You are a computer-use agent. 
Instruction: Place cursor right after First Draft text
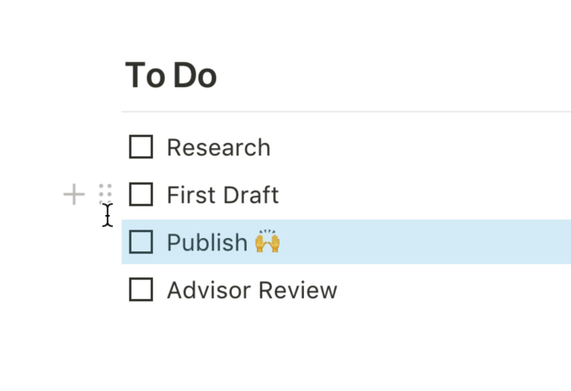[x=280, y=195]
